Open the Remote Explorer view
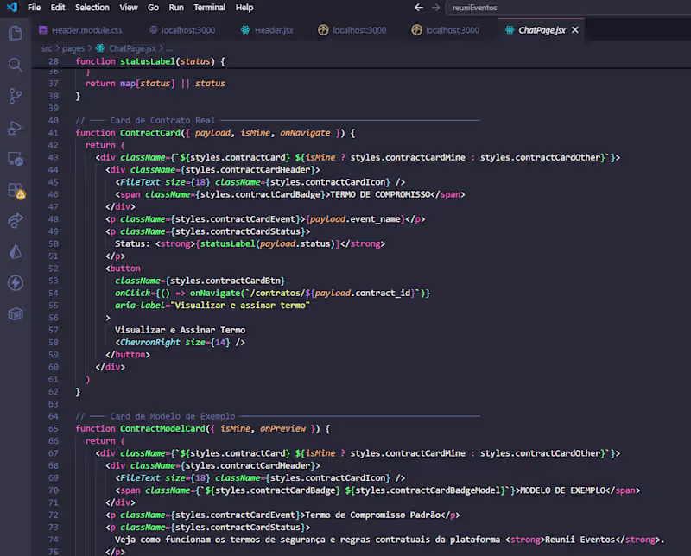The width and height of the screenshot is (691, 556). (x=16, y=159)
